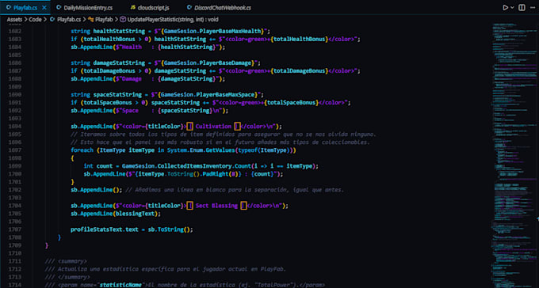The image size is (539, 288).
Task: Click the C# file icon in the breadcrumb
Action: tap(52, 20)
